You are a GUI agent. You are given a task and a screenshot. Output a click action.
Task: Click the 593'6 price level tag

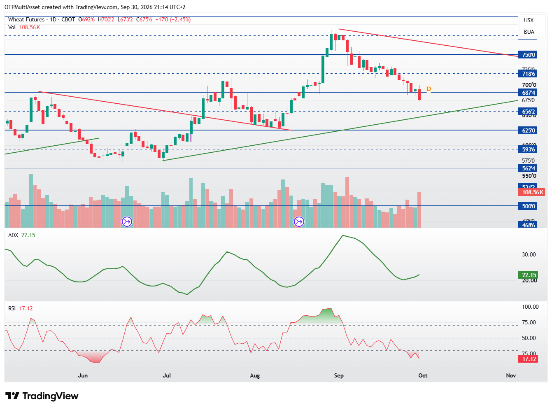pyautogui.click(x=529, y=149)
